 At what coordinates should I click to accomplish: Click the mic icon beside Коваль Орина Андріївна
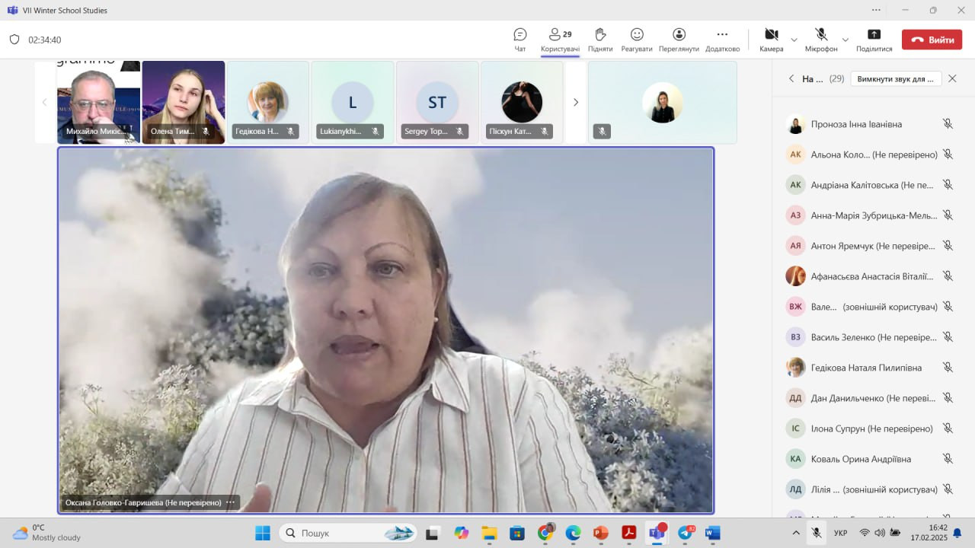pos(948,458)
